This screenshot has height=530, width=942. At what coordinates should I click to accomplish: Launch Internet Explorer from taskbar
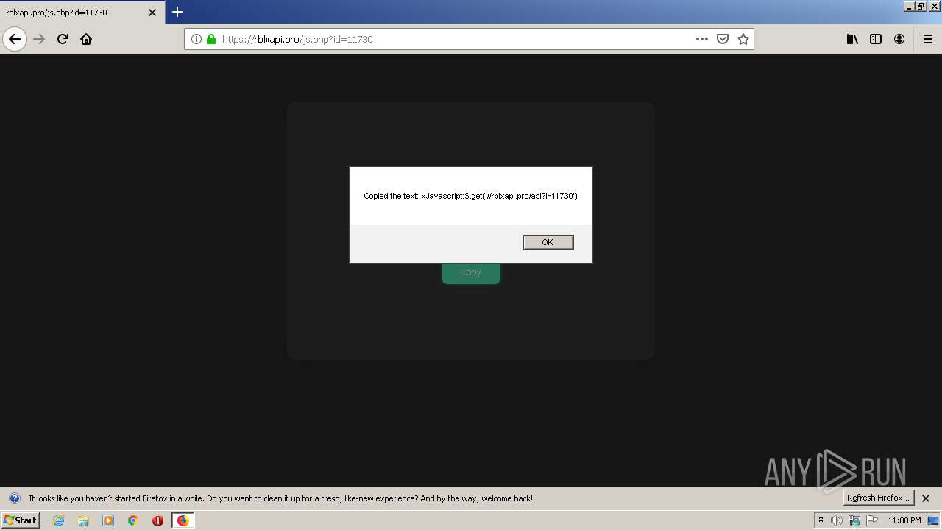[58, 520]
